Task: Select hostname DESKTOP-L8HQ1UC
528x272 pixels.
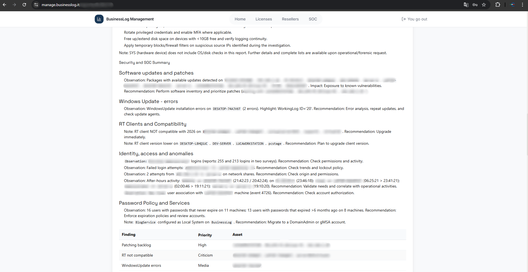Action: pyautogui.click(x=194, y=144)
